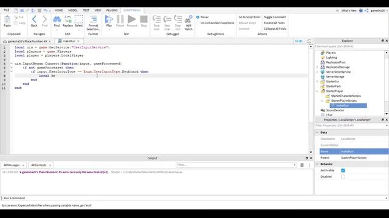
Task: Switch to the VIEW ribbon tab
Action: [x=98, y=10]
